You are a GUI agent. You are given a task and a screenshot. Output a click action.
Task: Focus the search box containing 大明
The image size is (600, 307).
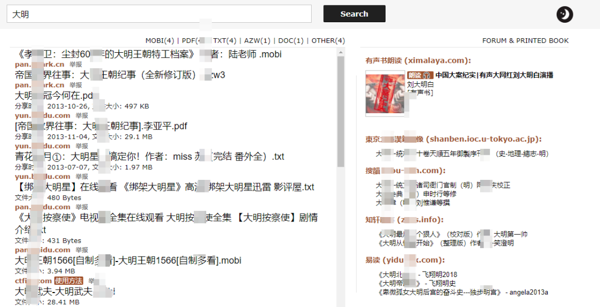(159, 14)
